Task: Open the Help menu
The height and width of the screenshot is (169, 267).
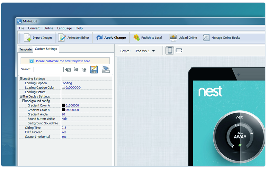Action: click(x=79, y=28)
